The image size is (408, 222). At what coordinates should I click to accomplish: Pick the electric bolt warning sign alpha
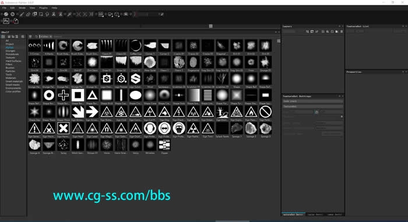(179, 112)
